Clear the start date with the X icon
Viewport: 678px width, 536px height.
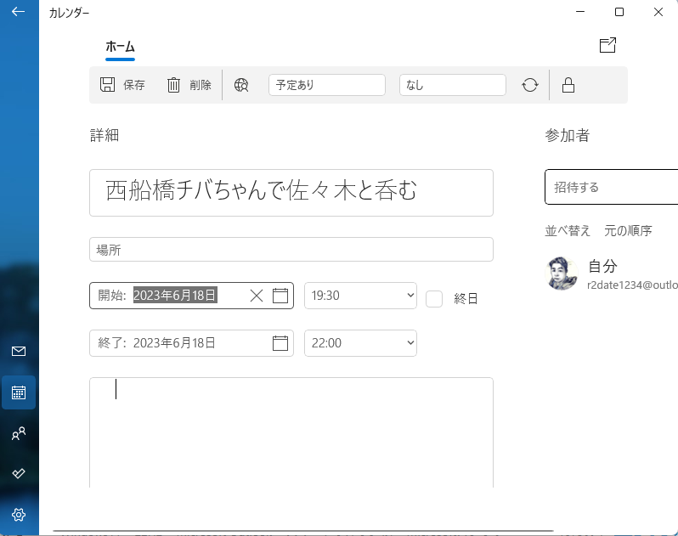click(257, 296)
